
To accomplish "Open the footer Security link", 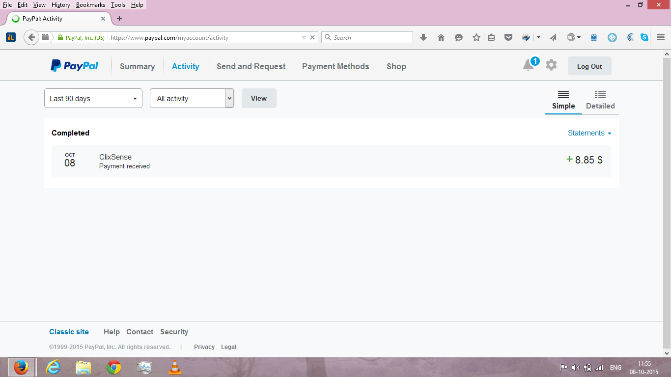I will click(174, 332).
